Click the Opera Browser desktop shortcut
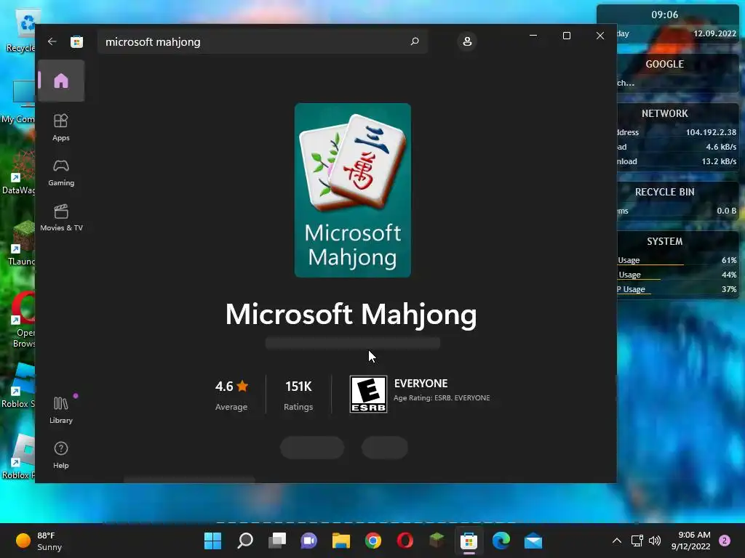Viewport: 745px width, 558px height. [x=23, y=320]
